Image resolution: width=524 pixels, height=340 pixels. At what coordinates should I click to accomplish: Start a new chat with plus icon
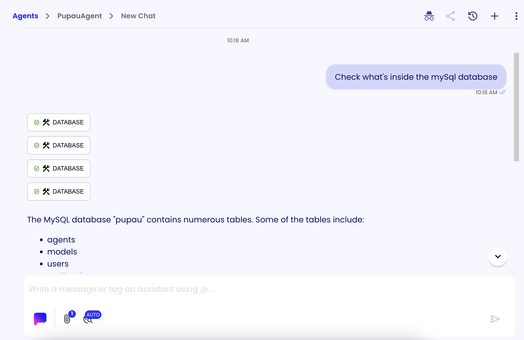coord(495,16)
